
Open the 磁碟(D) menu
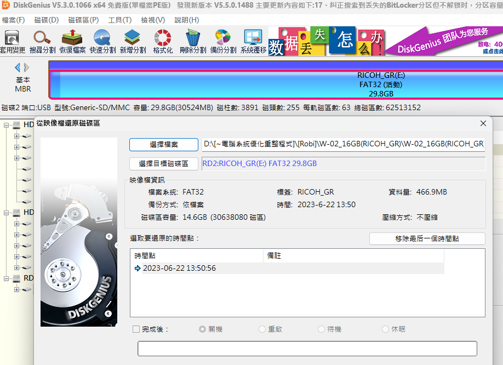(47, 20)
